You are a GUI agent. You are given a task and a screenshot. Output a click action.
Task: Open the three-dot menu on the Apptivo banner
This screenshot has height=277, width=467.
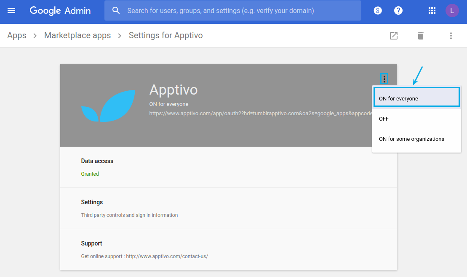click(x=384, y=79)
